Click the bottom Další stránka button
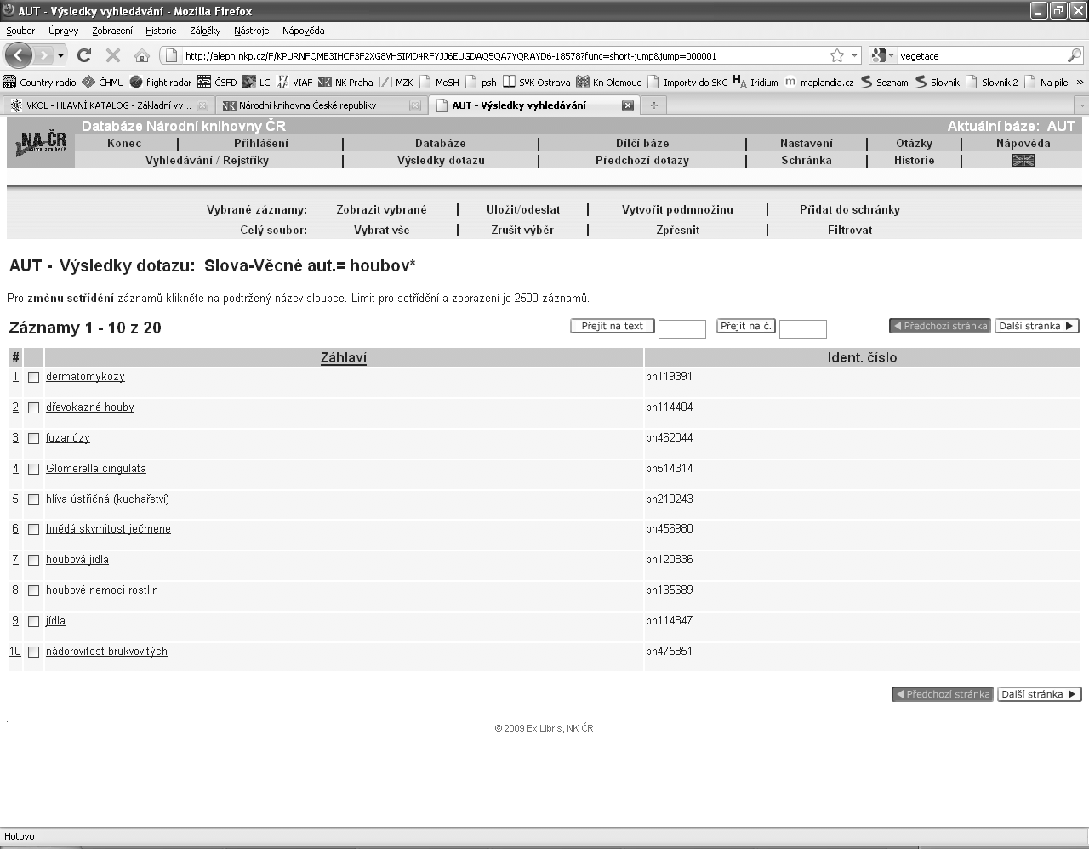1089x849 pixels. (1039, 694)
